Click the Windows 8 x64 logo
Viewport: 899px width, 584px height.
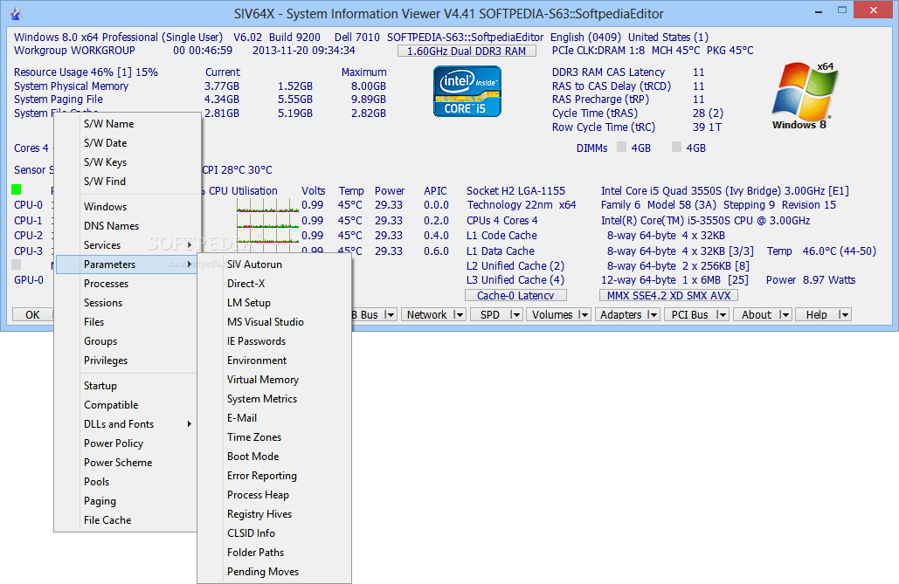click(x=804, y=96)
